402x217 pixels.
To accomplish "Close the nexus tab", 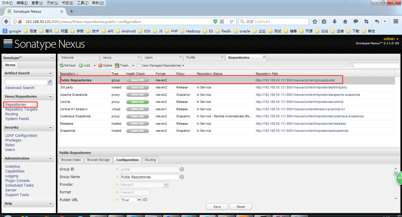I will [x=139, y=57].
